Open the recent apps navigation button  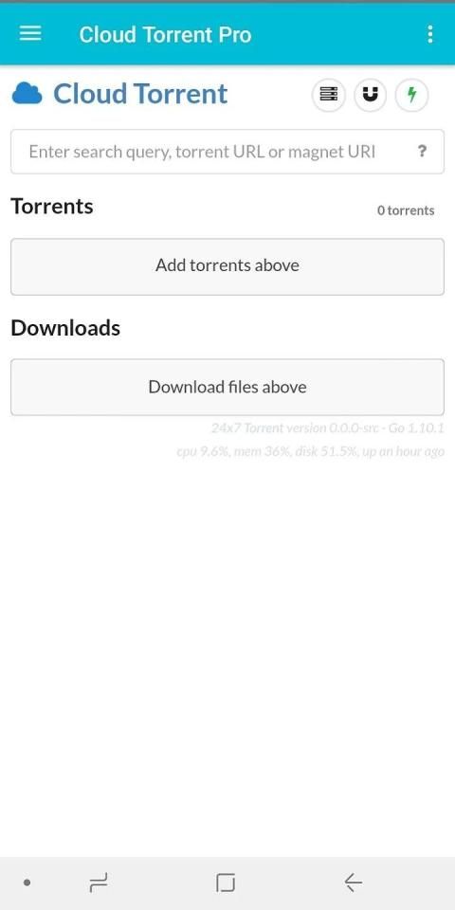click(98, 883)
